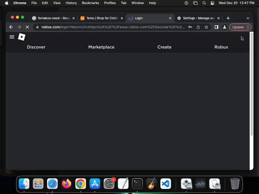
Task: Click the browser forward arrow
Action: [19, 27]
